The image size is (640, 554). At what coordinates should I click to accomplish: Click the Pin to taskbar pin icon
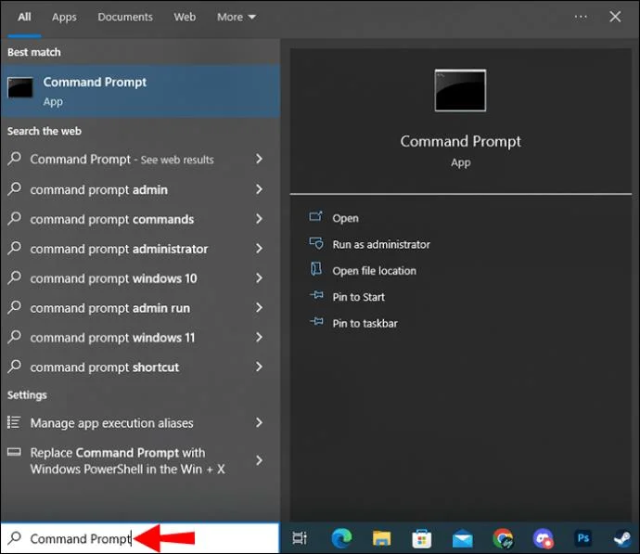coord(316,322)
